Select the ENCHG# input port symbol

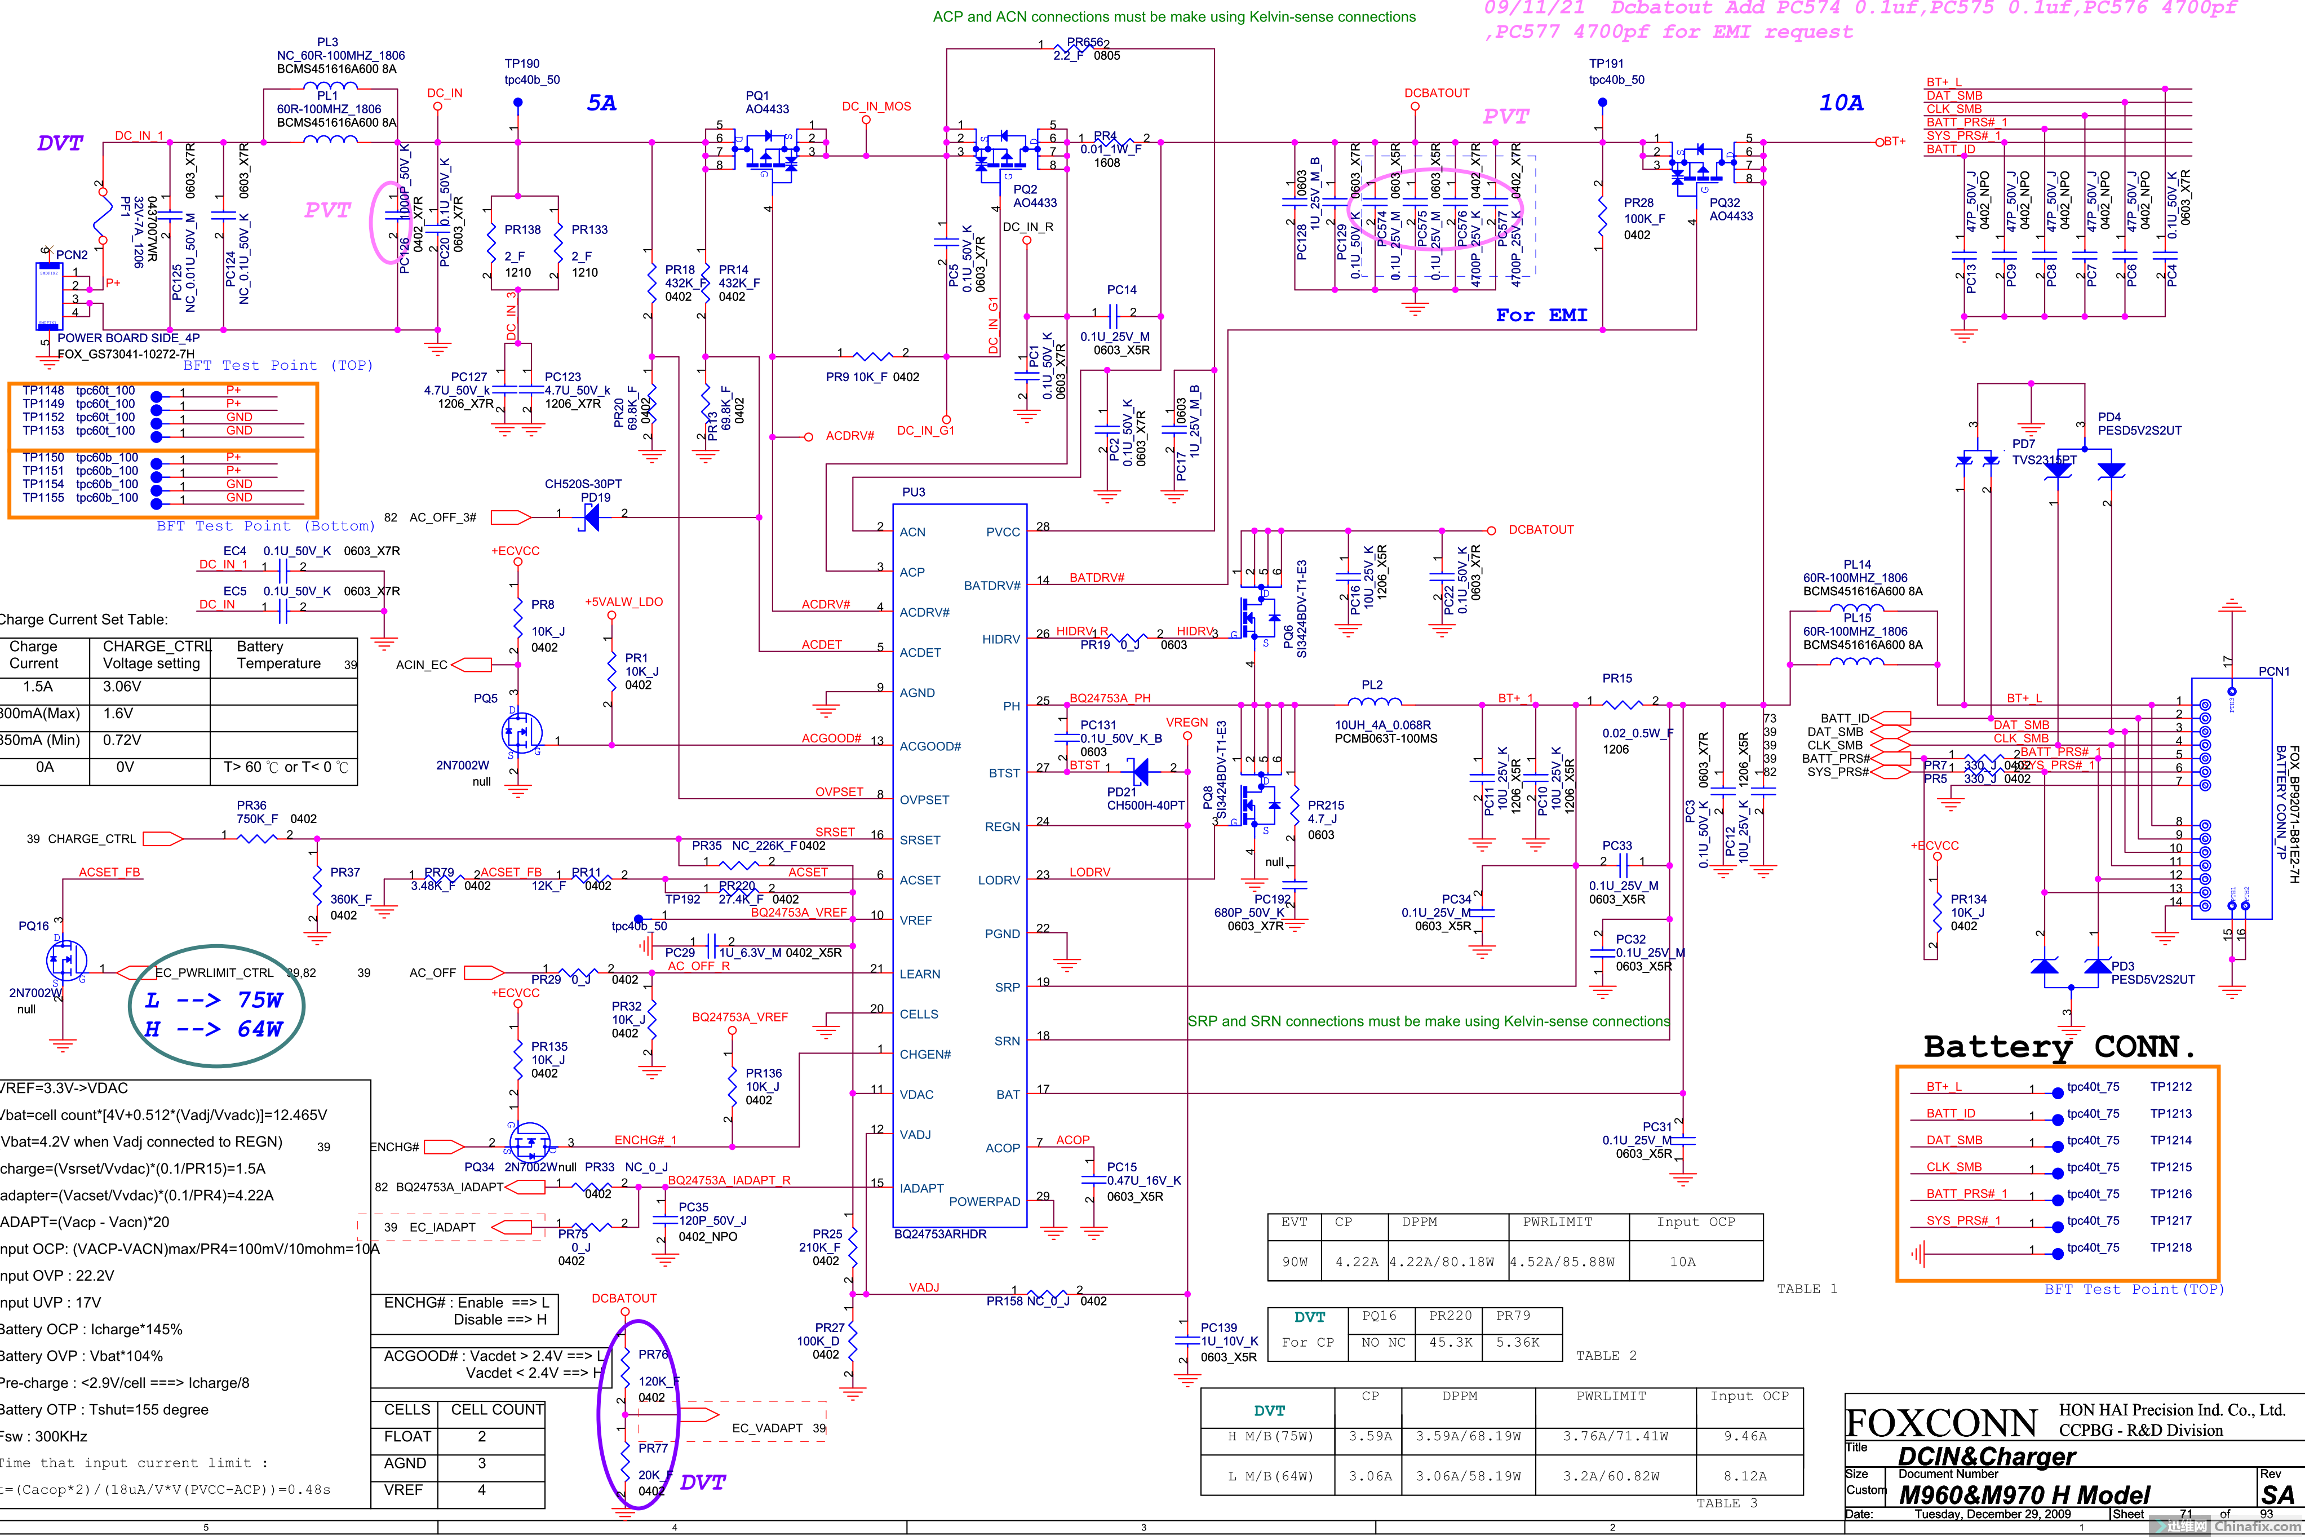444,1146
